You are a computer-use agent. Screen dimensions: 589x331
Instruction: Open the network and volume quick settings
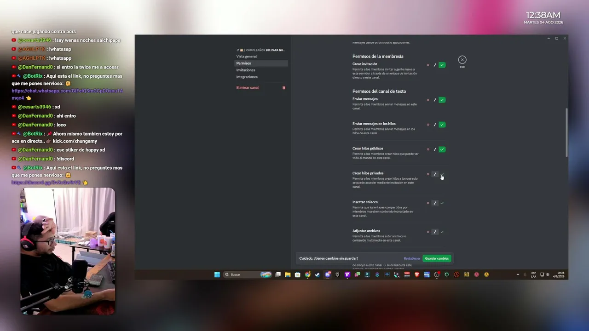point(545,274)
